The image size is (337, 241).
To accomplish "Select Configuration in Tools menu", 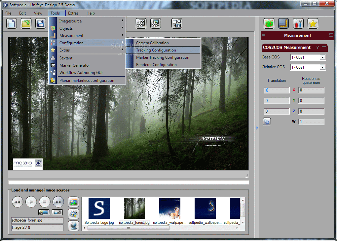I will (87, 43).
